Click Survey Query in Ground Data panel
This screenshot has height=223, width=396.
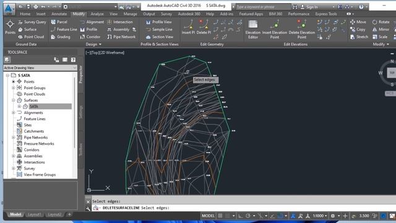[32, 22]
